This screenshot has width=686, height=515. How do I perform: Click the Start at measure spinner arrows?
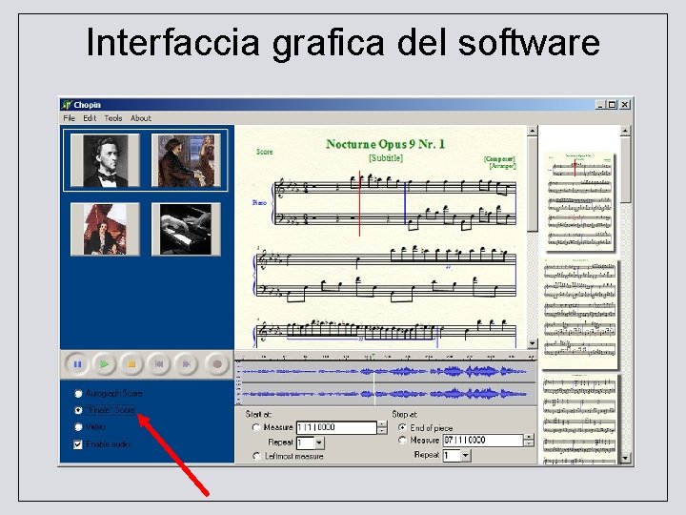click(382, 427)
